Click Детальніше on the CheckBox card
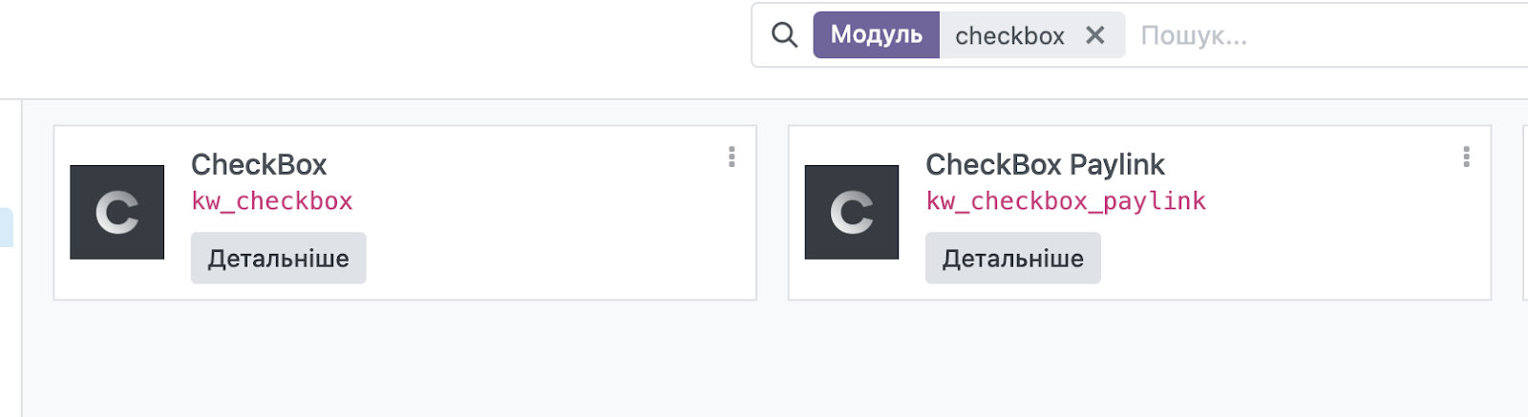Screen dimensions: 1528x417 pyautogui.click(x=278, y=259)
